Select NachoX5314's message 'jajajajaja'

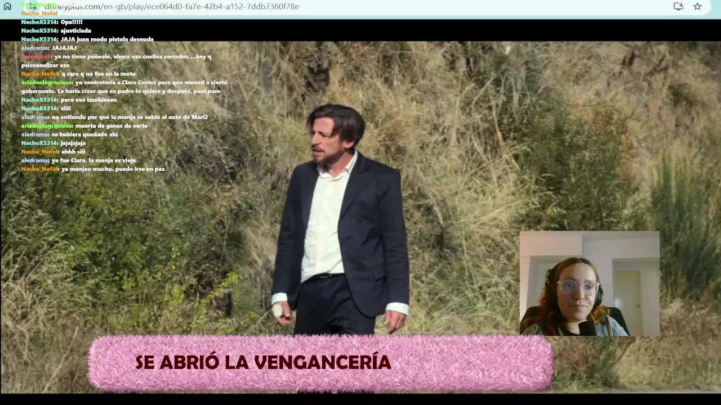73,143
